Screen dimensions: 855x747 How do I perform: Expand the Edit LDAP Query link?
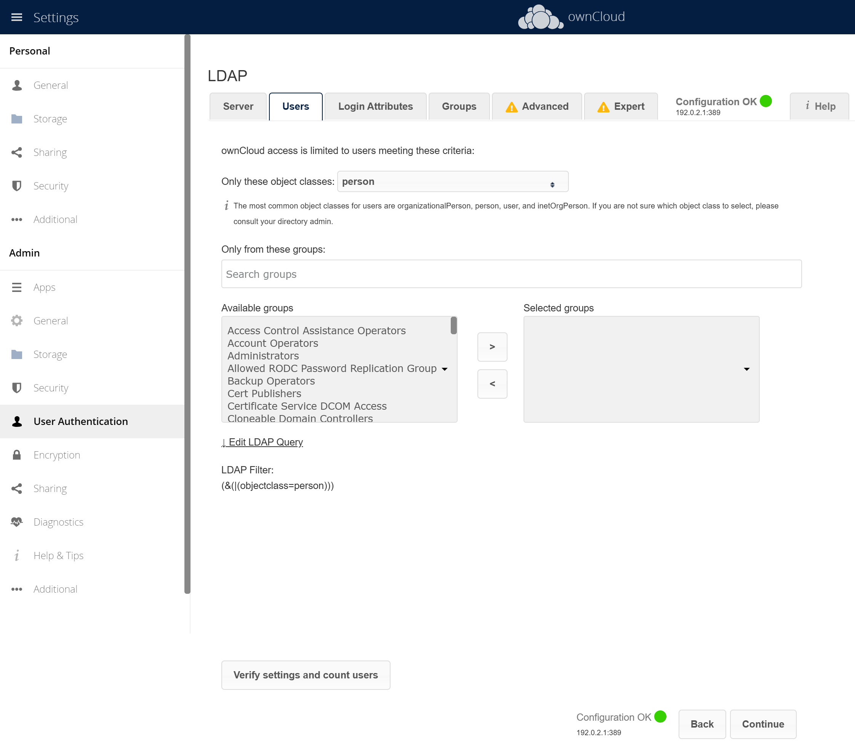(x=262, y=442)
